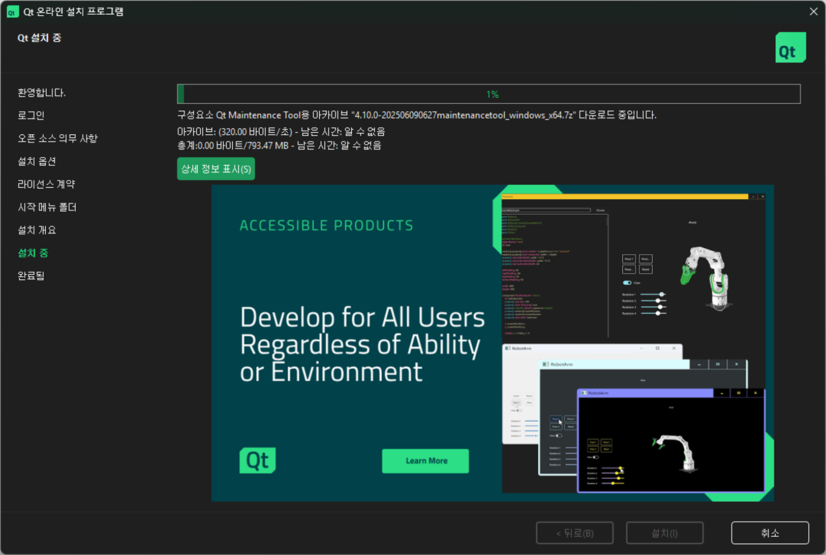The height and width of the screenshot is (555, 826).
Task: Click the robot arm screenshots in banner
Action: point(633,343)
